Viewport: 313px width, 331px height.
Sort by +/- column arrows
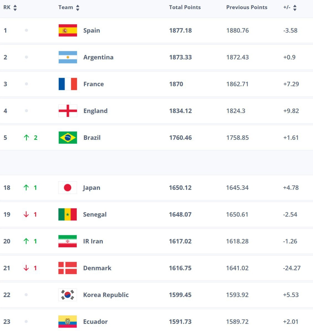[295, 8]
